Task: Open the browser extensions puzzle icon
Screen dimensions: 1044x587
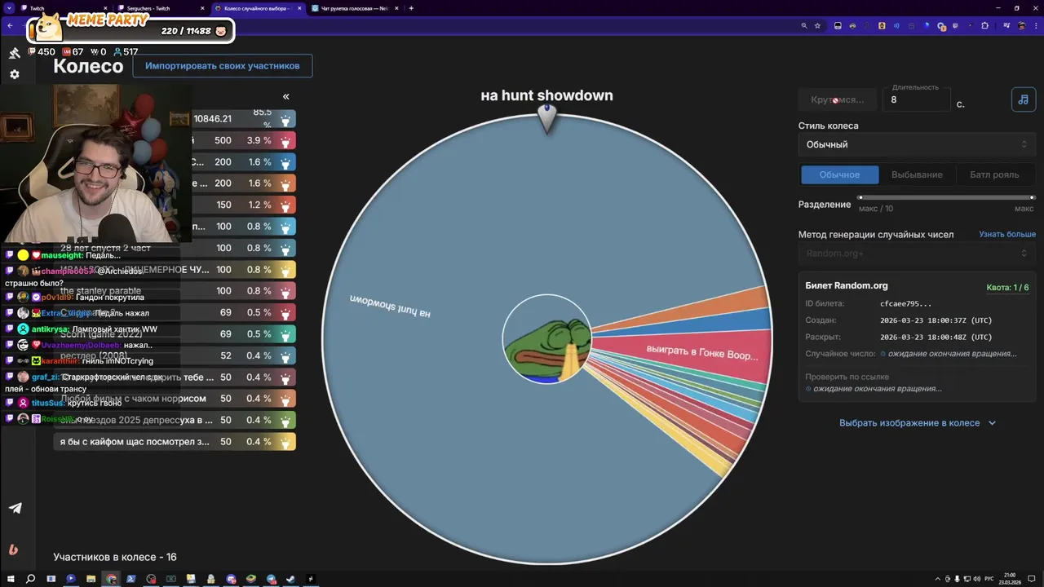Action: click(984, 25)
